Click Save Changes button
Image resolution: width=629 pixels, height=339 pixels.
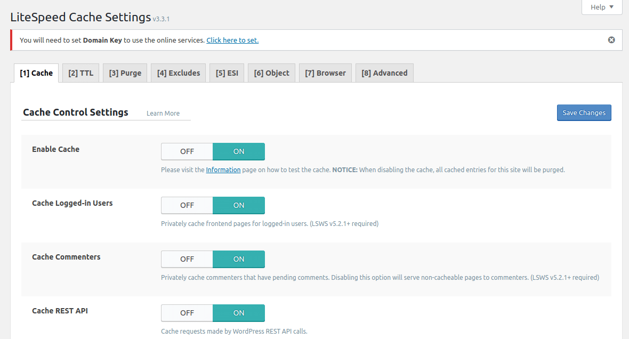click(x=584, y=112)
